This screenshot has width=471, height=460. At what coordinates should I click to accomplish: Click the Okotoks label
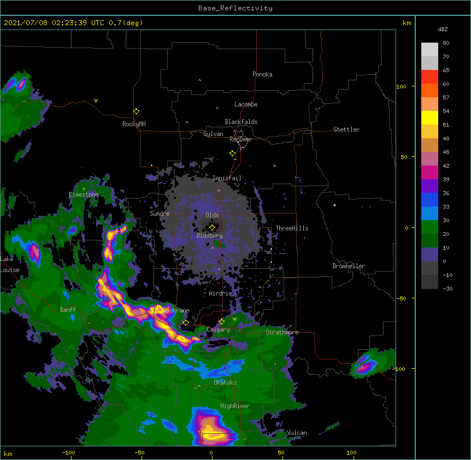(x=225, y=382)
